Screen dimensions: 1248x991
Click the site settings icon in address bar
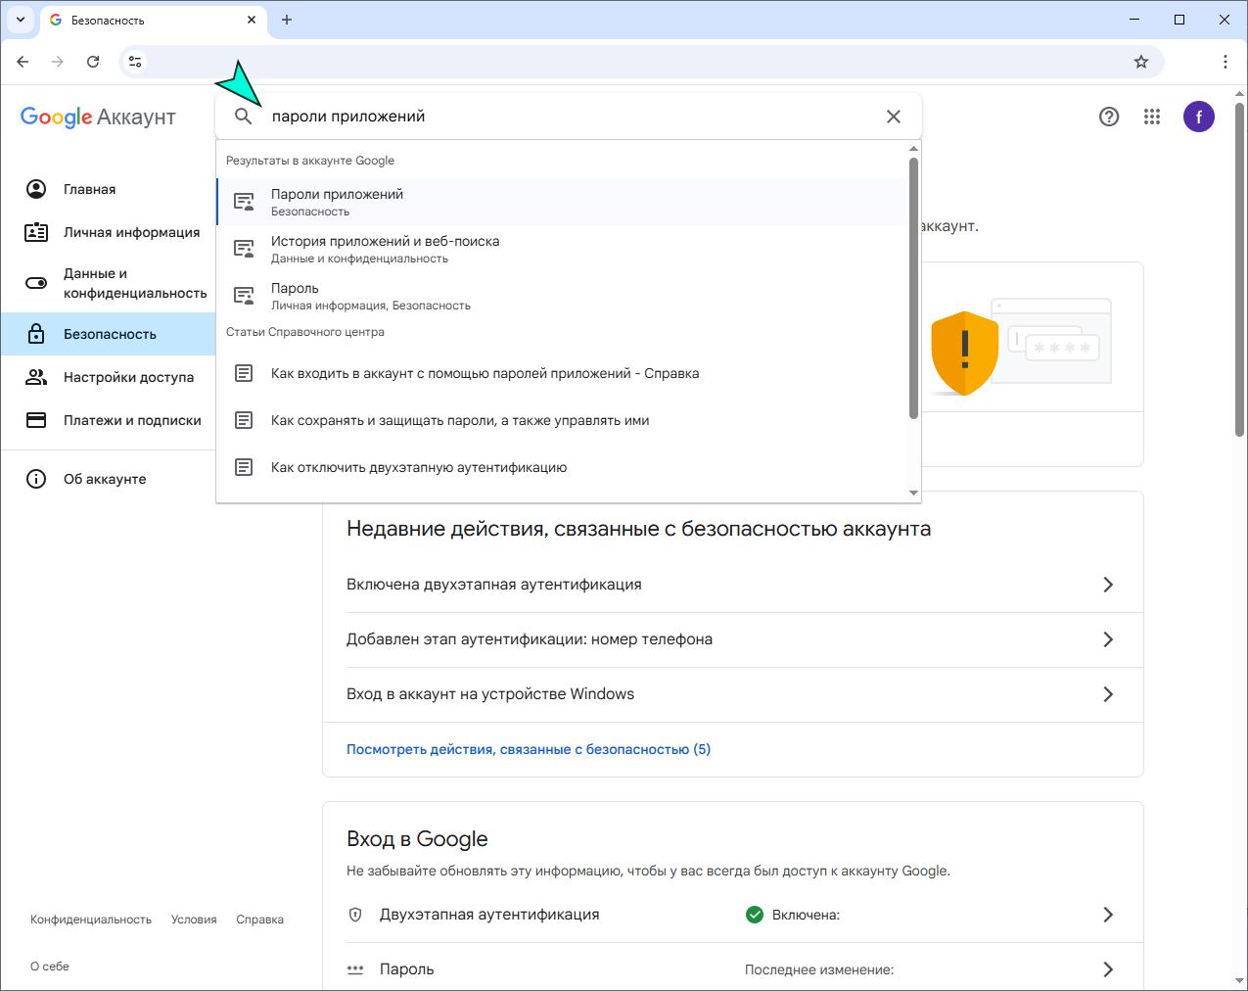(135, 61)
